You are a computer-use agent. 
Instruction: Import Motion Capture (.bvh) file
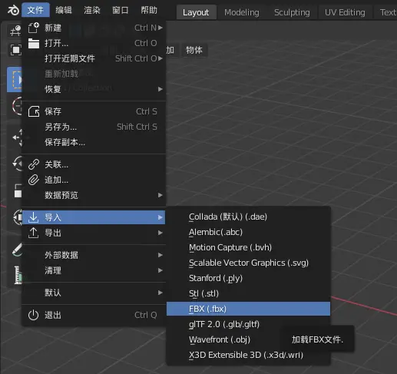pos(248,247)
